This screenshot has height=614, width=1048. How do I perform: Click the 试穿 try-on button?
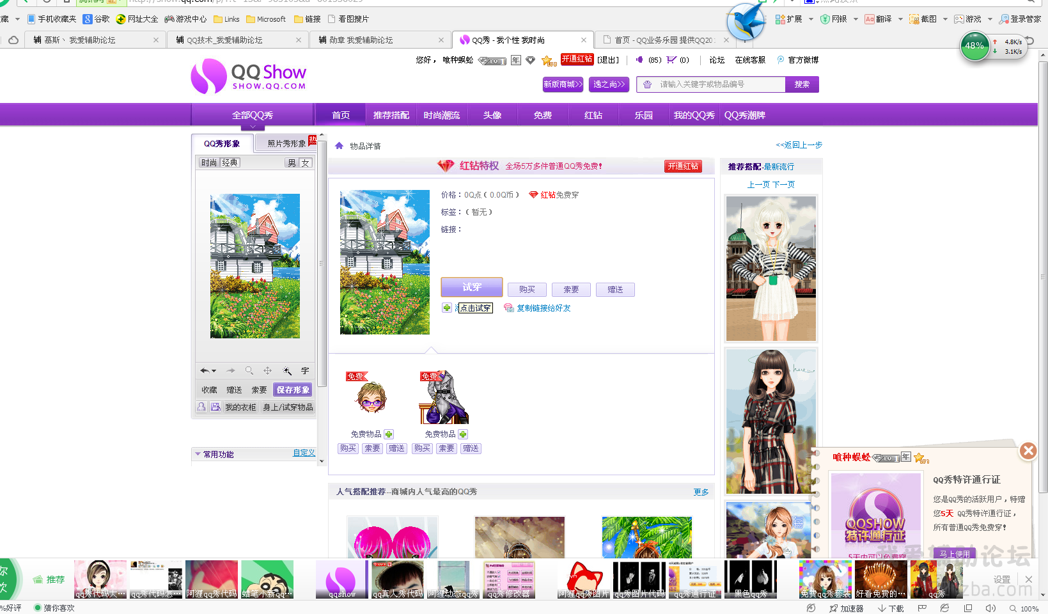tap(472, 287)
